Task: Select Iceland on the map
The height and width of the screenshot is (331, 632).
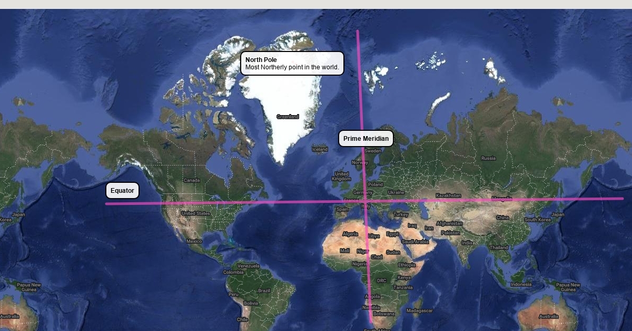Action: [320, 149]
